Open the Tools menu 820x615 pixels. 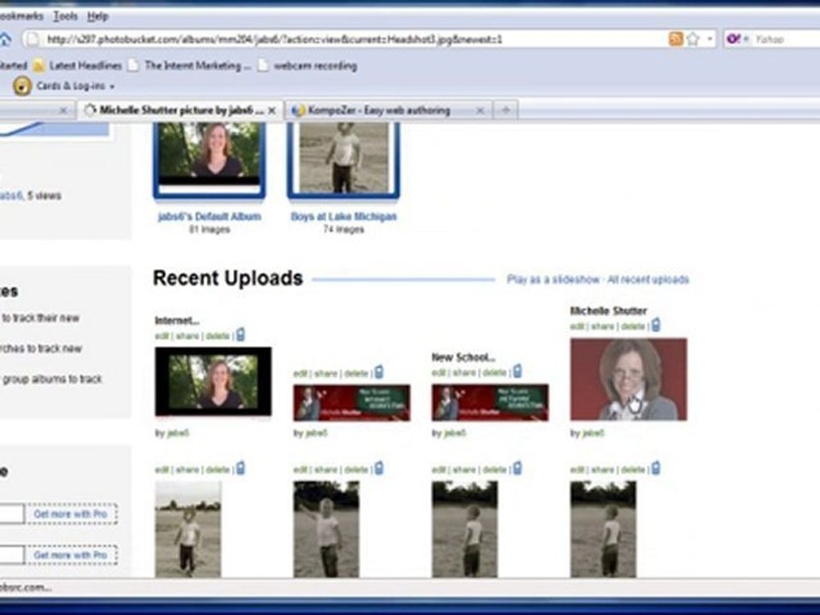pyautogui.click(x=66, y=16)
